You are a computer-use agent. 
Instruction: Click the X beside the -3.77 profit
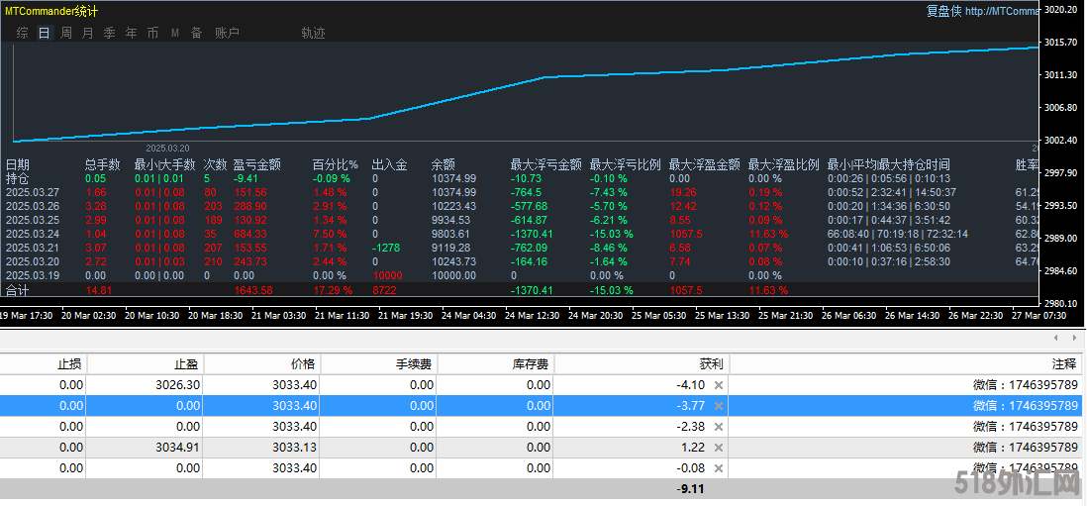[x=719, y=406]
